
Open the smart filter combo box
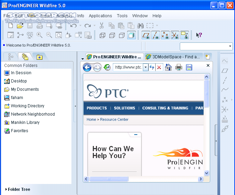[206, 46]
